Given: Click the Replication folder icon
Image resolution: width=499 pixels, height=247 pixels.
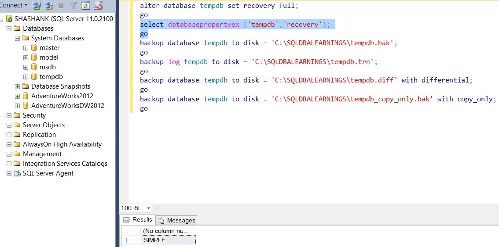Looking at the screenshot, I should [17, 135].
